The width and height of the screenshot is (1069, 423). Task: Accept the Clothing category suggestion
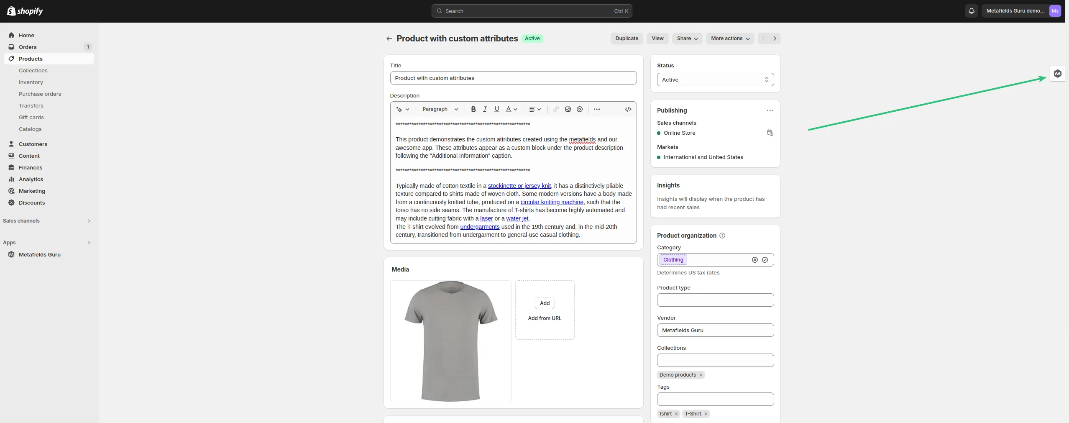[765, 260]
